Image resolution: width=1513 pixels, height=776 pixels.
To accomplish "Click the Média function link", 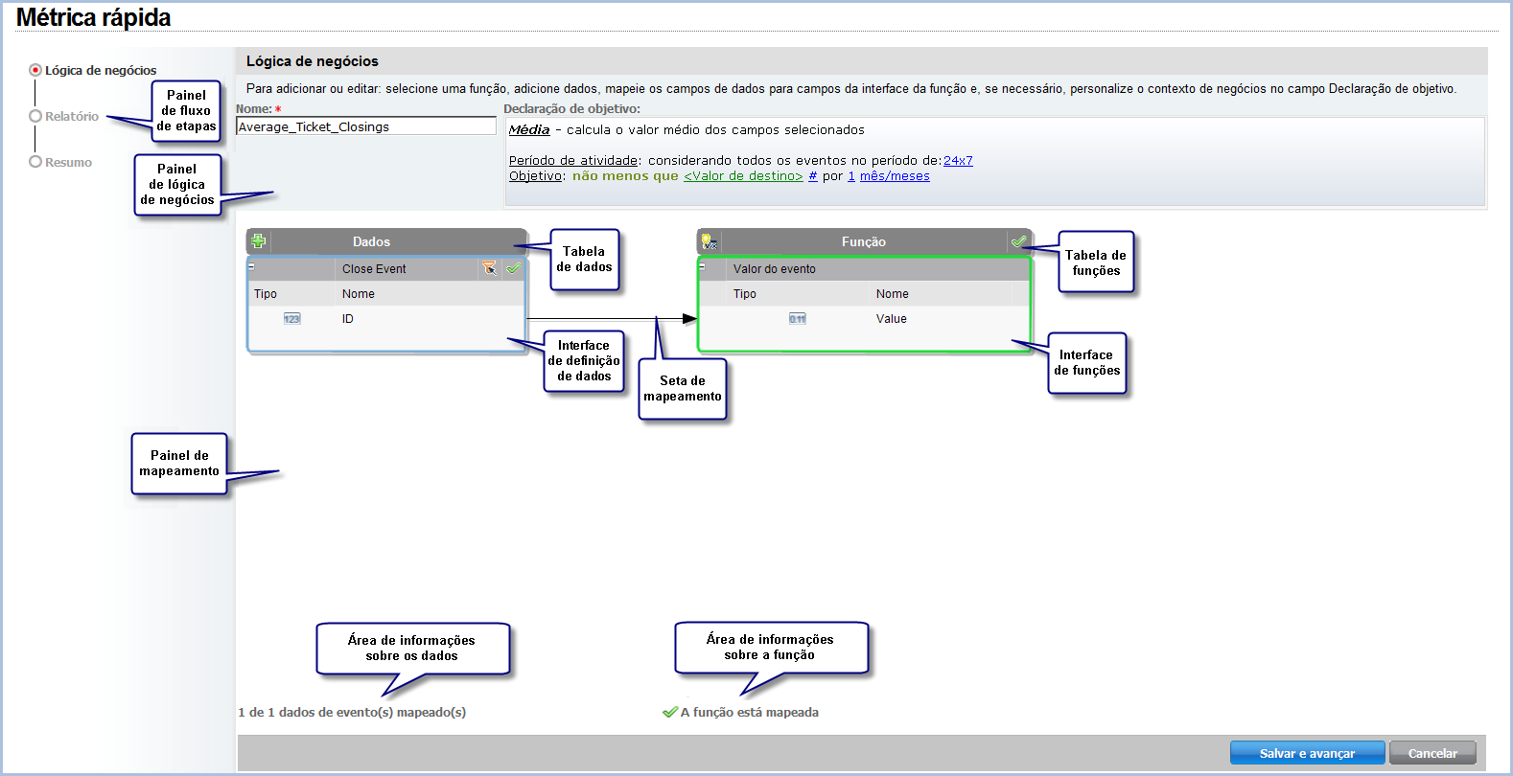I will tap(528, 130).
